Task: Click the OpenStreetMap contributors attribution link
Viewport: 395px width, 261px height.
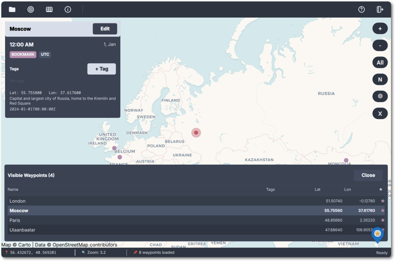Action: [85, 245]
